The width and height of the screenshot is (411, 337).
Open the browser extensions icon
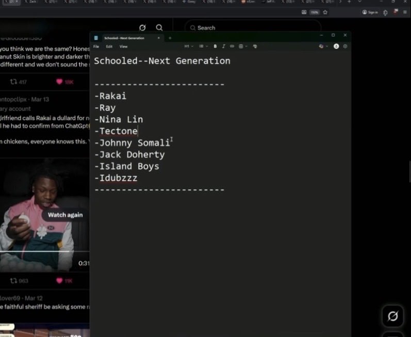(x=385, y=12)
